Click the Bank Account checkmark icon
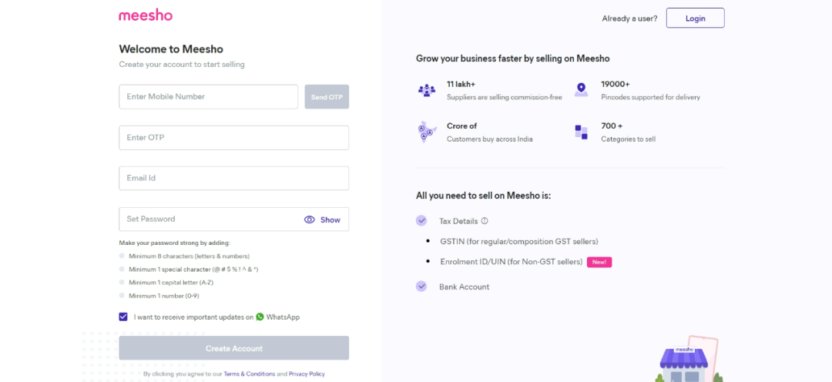Viewport: 832px width, 382px height. (421, 286)
